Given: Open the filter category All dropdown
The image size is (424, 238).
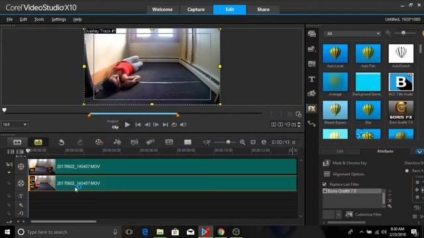Looking at the screenshot, I should (x=352, y=34).
